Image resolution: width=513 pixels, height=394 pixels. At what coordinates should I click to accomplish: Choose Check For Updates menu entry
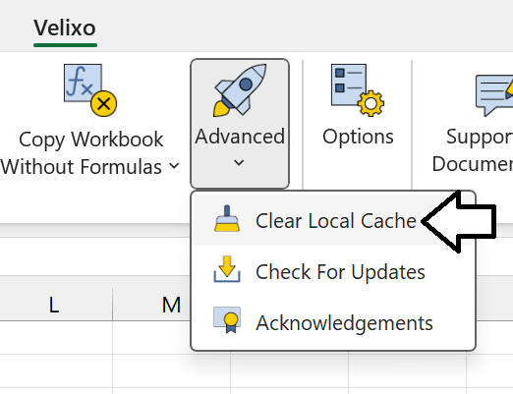pos(334,270)
